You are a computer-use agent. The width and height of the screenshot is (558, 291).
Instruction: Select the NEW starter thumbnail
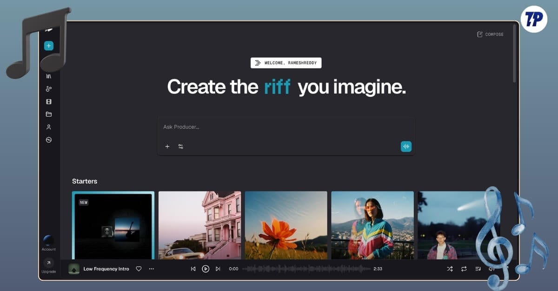[113, 227]
